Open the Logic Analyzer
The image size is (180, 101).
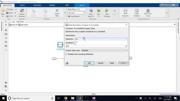(x=137, y=13)
